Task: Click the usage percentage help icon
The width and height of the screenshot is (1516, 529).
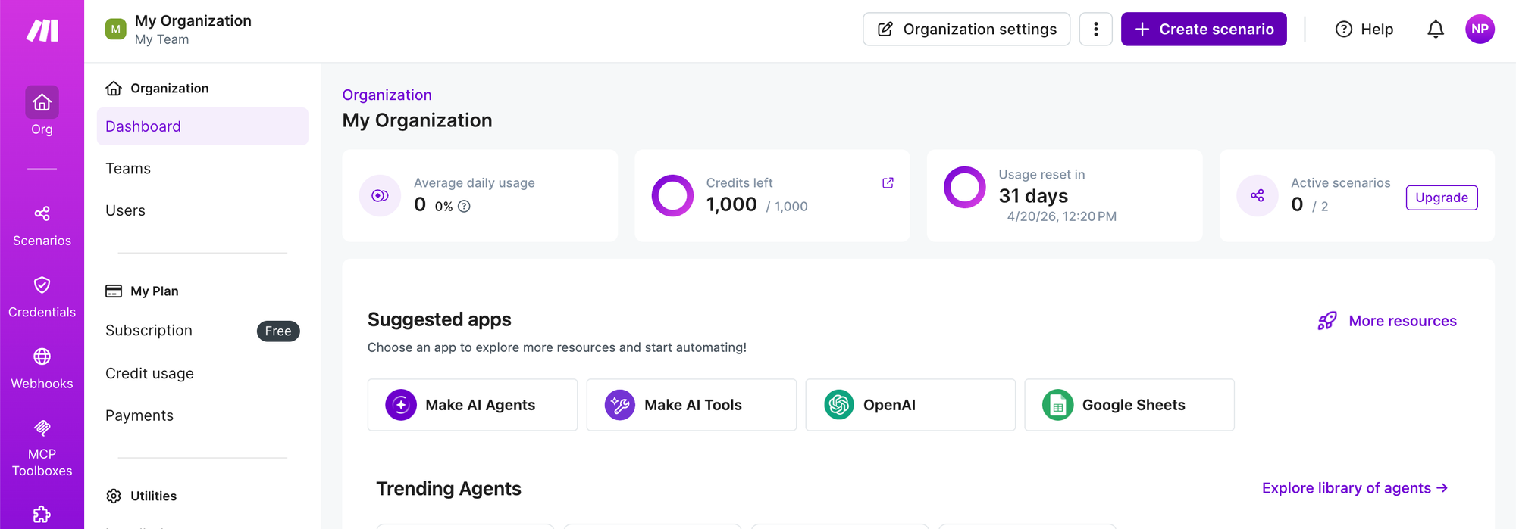Action: click(x=464, y=207)
